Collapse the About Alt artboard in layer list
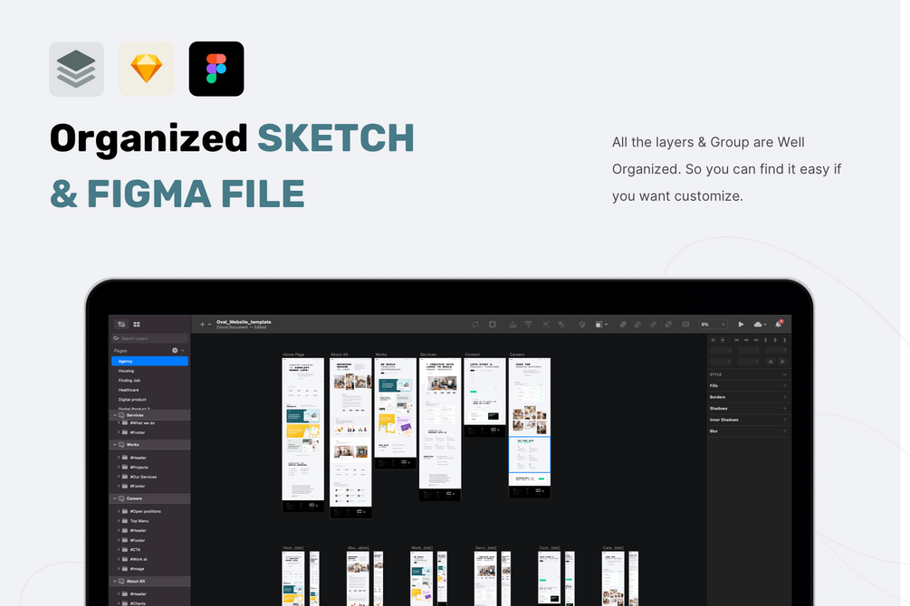Image resolution: width=910 pixels, height=606 pixels. coord(114,581)
